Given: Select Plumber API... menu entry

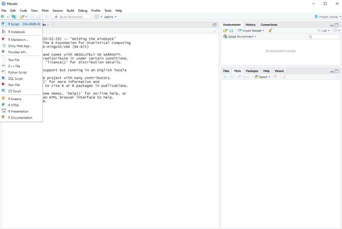Looking at the screenshot, I should 21,52.
